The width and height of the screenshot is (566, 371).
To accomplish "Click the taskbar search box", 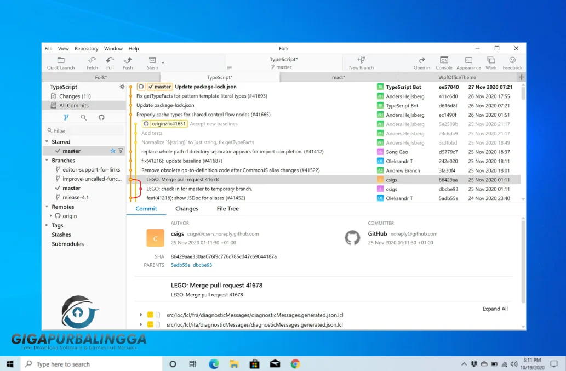I will point(92,364).
